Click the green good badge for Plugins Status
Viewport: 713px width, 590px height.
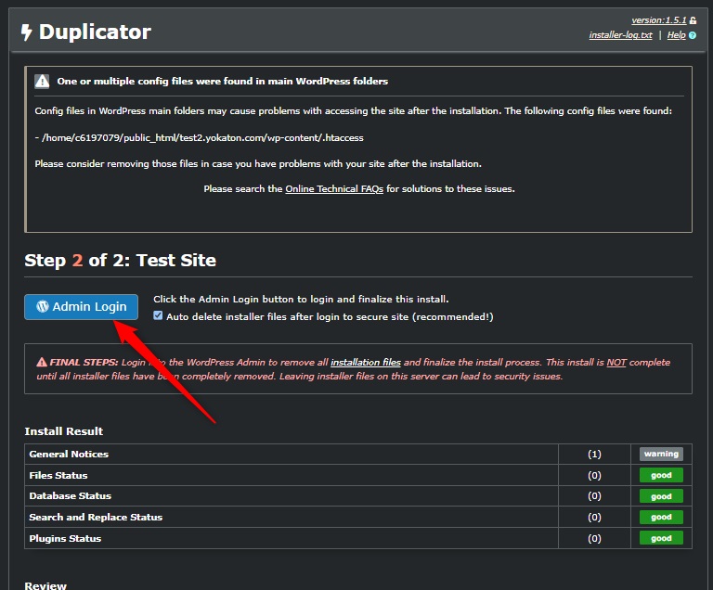[660, 538]
